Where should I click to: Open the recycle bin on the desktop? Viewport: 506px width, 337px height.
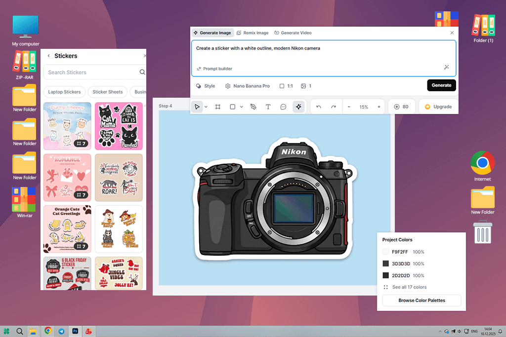[x=483, y=232]
